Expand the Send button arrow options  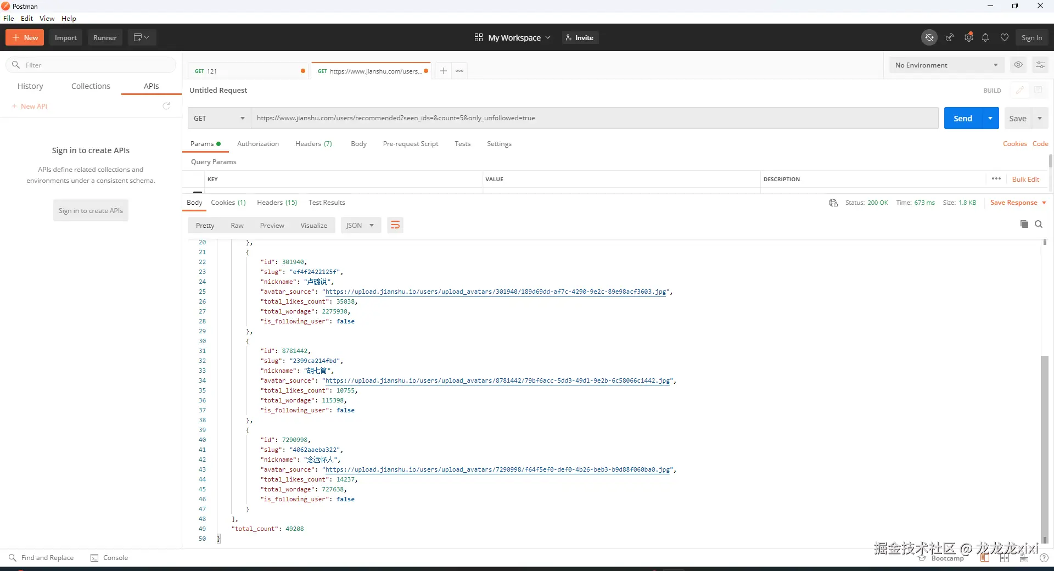tap(990, 118)
